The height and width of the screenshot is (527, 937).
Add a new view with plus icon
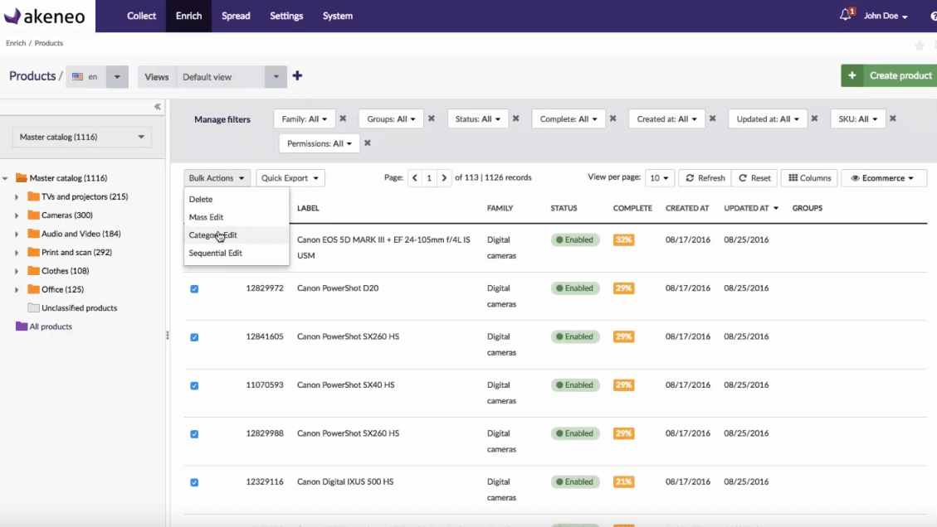coord(297,75)
